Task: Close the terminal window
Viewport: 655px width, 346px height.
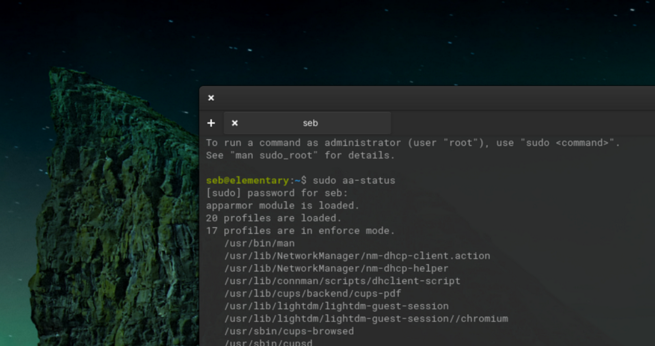Action: [211, 98]
